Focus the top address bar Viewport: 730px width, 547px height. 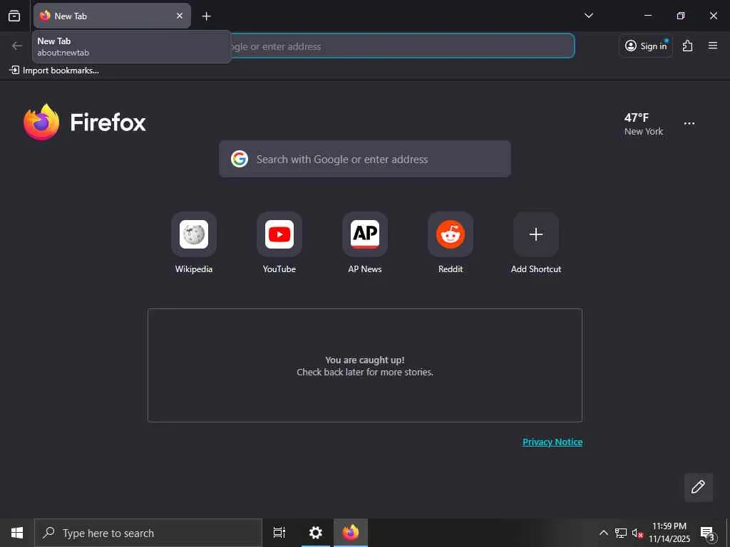click(403, 46)
